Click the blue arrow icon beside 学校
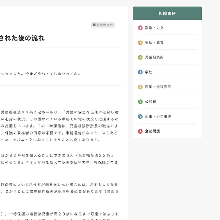 click(140, 72)
